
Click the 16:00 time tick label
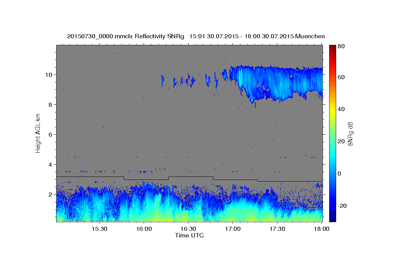click(x=144, y=229)
